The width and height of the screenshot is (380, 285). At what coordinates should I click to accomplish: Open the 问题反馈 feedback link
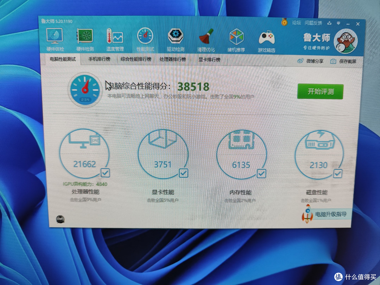tap(313, 23)
